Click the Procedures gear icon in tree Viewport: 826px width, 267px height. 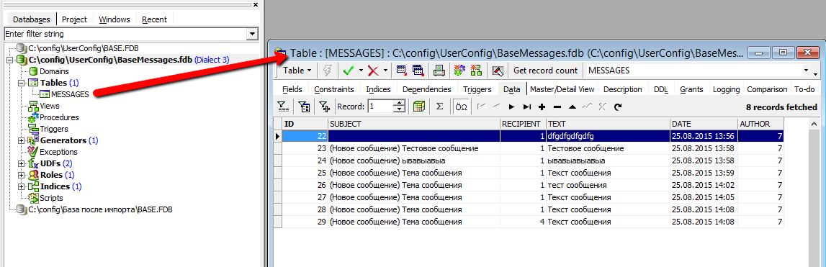pyautogui.click(x=34, y=117)
